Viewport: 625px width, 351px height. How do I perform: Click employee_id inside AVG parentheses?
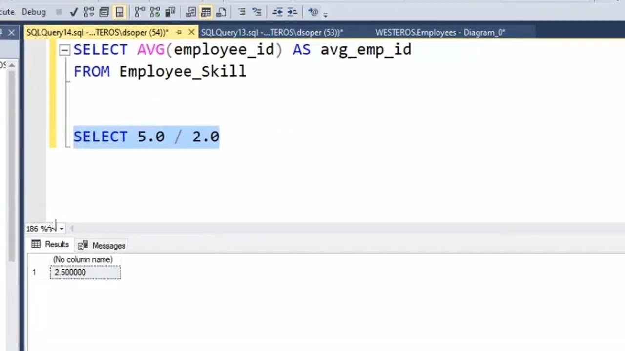[x=224, y=49]
